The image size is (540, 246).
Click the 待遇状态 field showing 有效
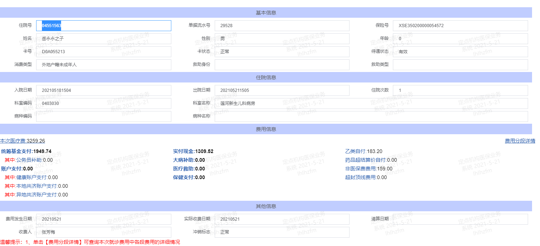460,52
